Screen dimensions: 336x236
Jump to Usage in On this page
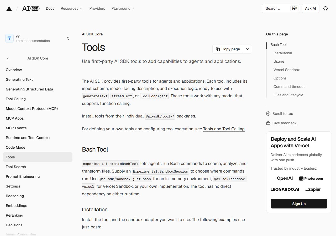click(x=279, y=61)
